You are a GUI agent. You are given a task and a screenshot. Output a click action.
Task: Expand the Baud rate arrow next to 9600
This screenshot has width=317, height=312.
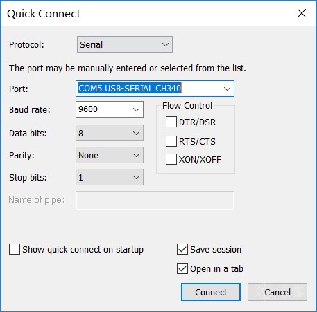pos(136,109)
